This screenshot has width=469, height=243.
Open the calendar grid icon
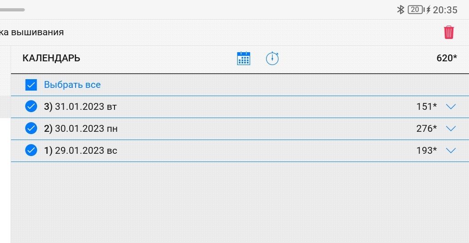244,59
